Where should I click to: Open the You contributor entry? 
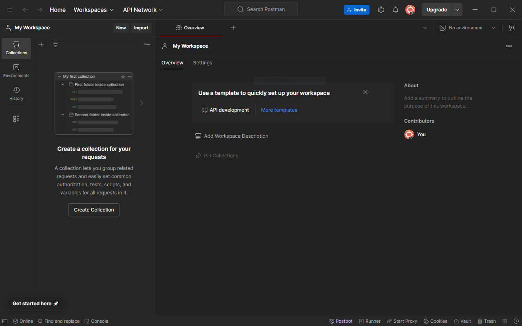pos(415,134)
